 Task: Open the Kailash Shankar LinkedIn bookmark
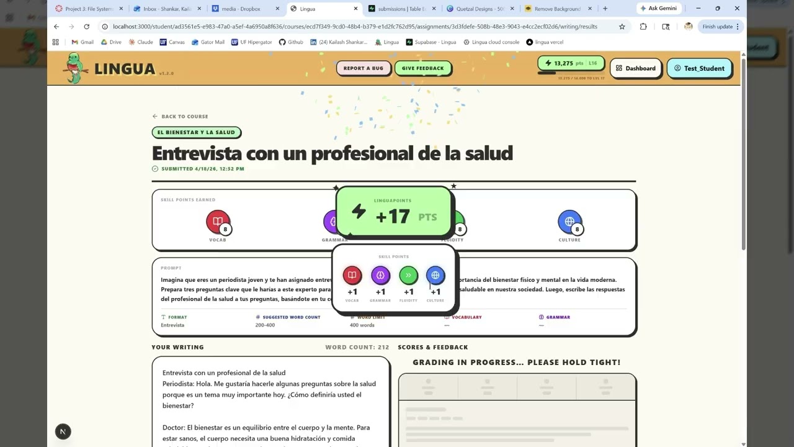click(339, 42)
